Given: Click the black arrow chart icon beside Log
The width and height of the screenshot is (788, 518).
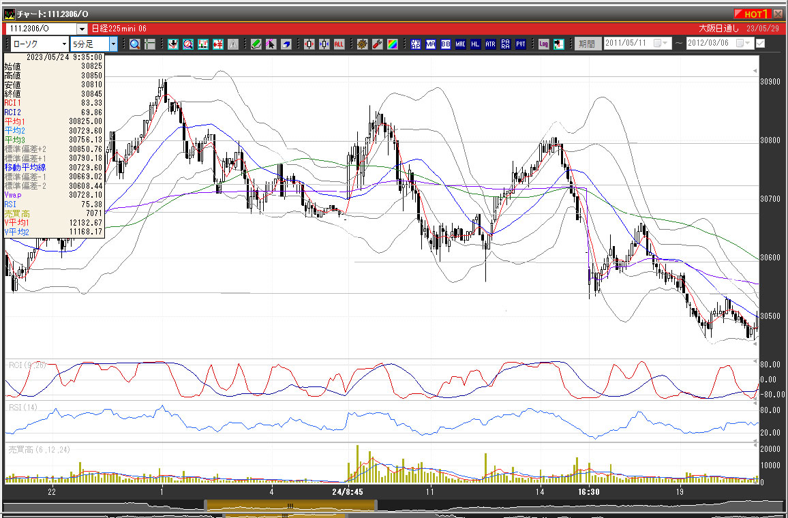Looking at the screenshot, I should pyautogui.click(x=558, y=44).
